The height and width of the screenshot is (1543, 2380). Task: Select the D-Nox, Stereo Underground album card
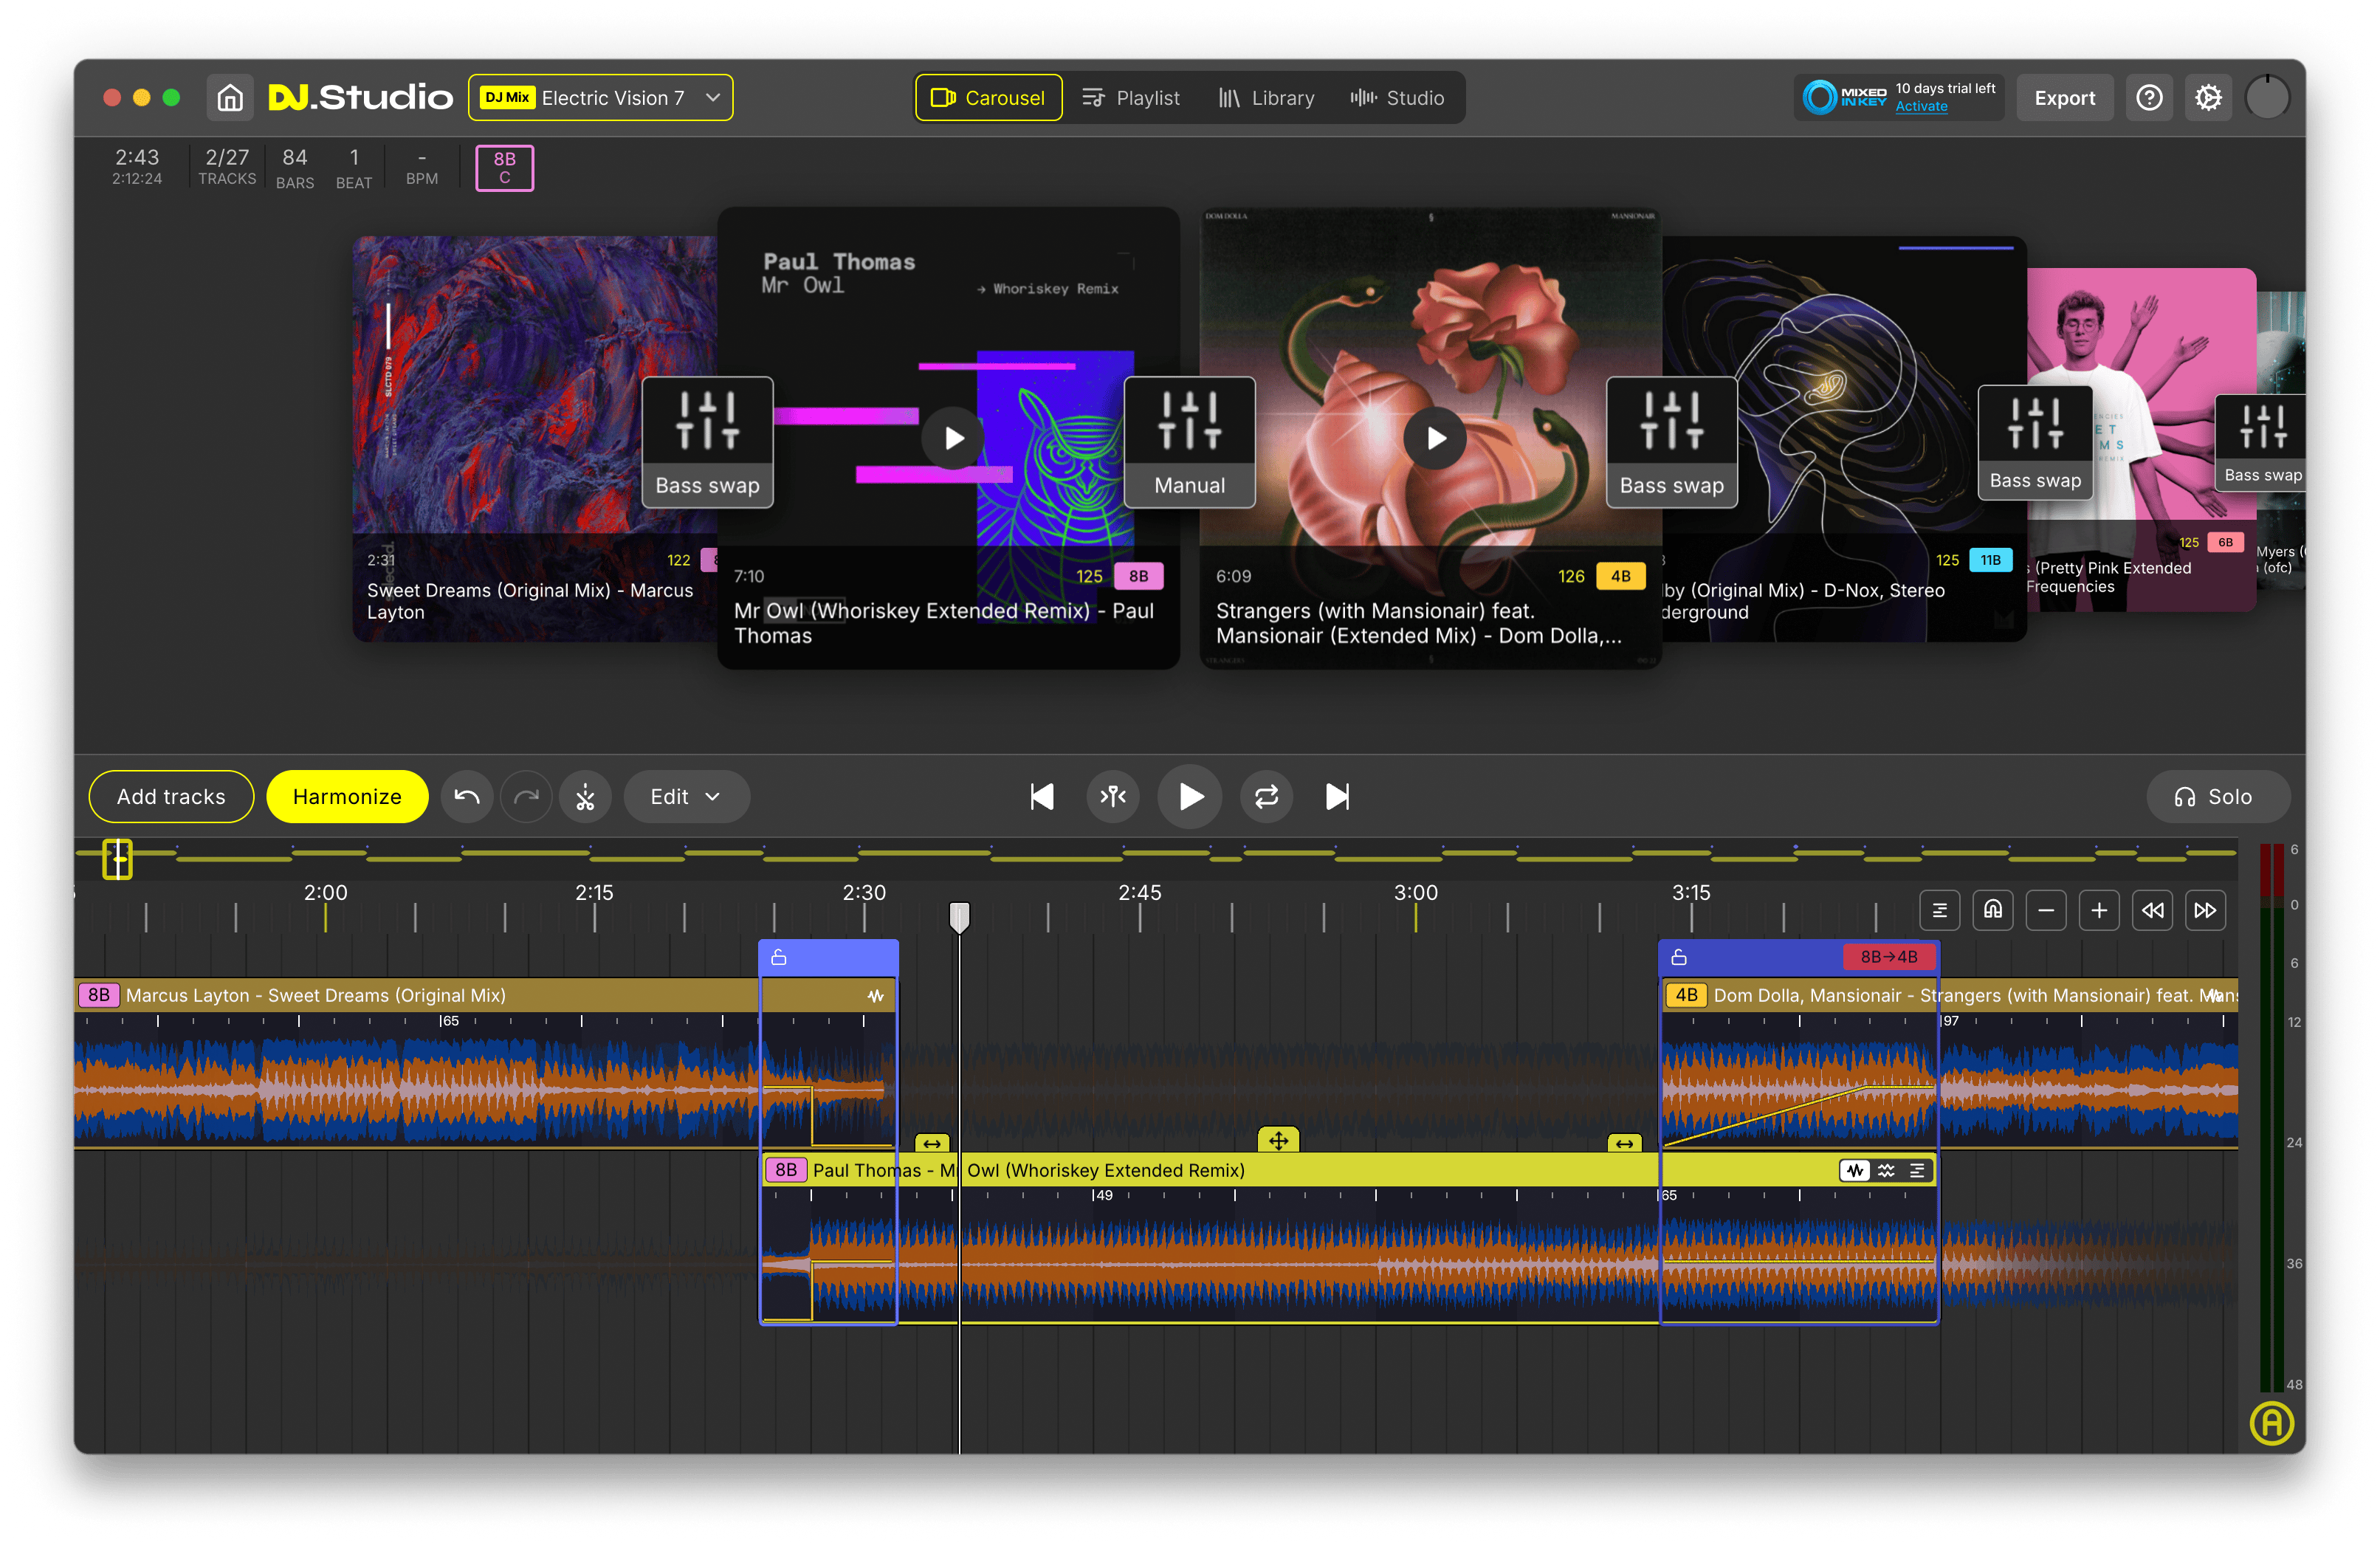coord(1844,438)
